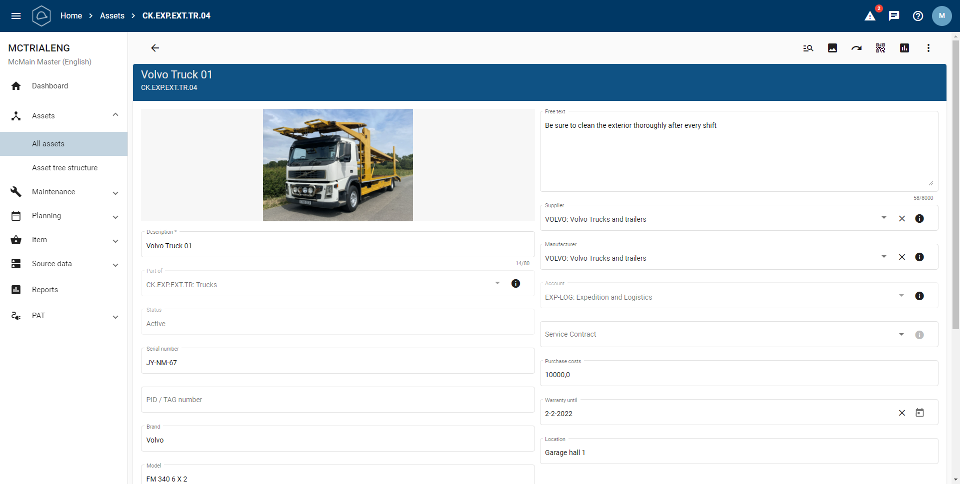Click the McMain Master (English) label
The height and width of the screenshot is (484, 960).
pyautogui.click(x=49, y=62)
